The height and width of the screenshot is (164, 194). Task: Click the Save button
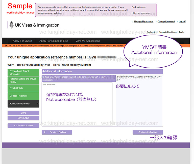[23, 113]
